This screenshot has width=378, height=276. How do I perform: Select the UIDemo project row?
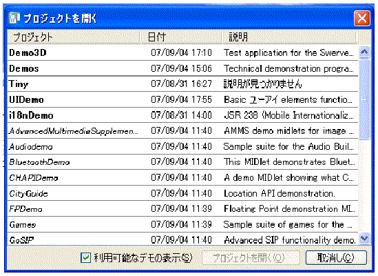182,99
